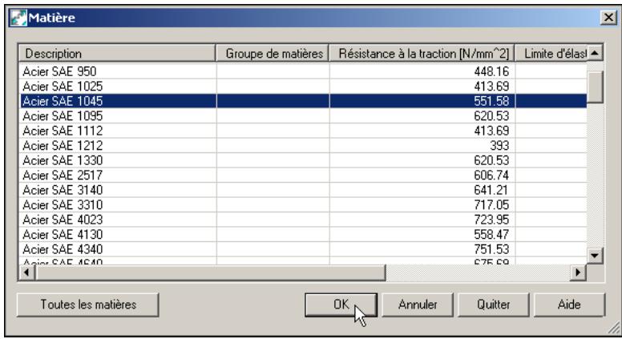Select the Acier SAE 4130 row
This screenshot has height=339, width=622.
tap(303, 234)
